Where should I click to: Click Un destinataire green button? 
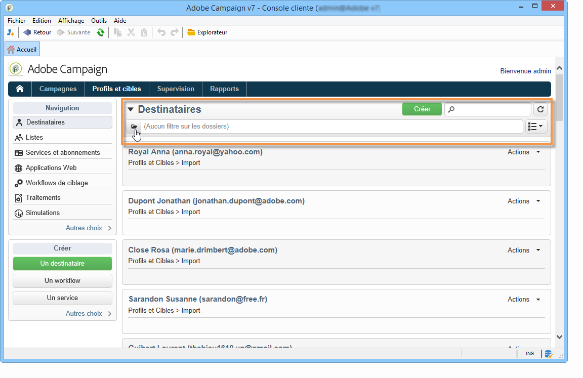tap(62, 264)
